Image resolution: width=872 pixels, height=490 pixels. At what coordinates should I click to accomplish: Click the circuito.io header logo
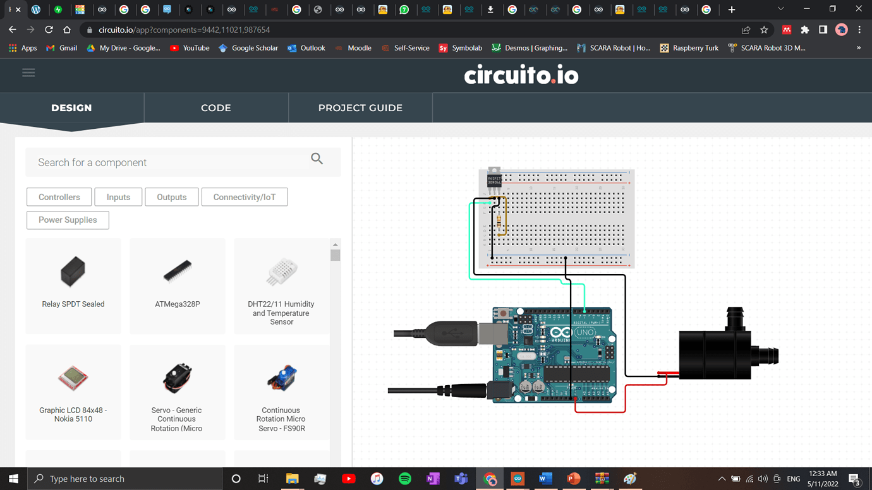click(x=521, y=75)
